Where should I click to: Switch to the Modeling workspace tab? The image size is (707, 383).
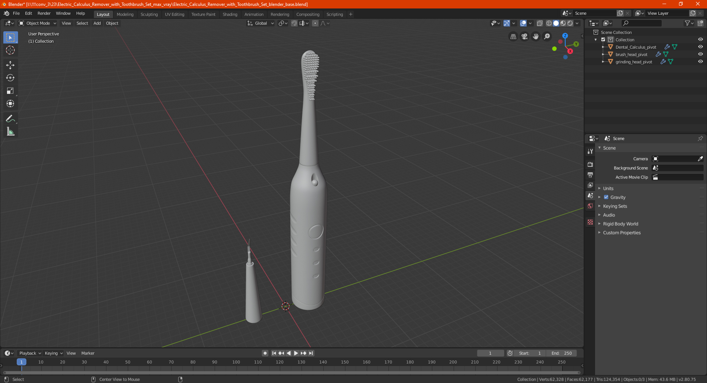click(x=125, y=14)
